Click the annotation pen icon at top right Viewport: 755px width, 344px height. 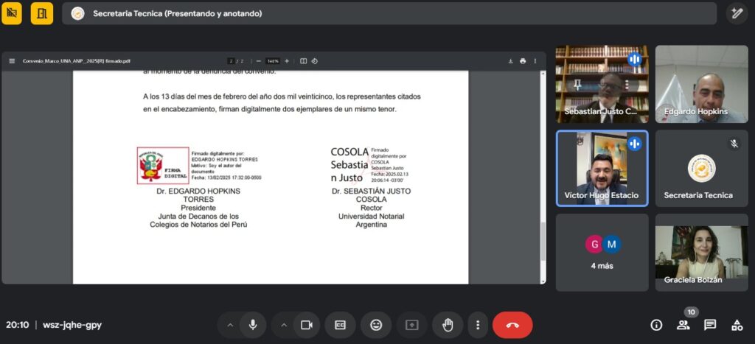pos(736,13)
